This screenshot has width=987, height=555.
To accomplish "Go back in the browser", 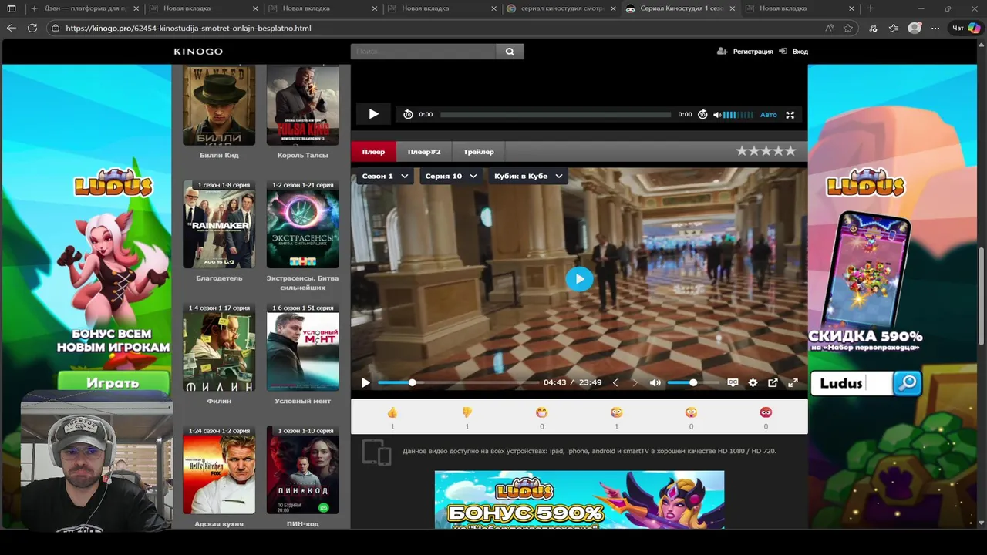I will click(x=11, y=28).
